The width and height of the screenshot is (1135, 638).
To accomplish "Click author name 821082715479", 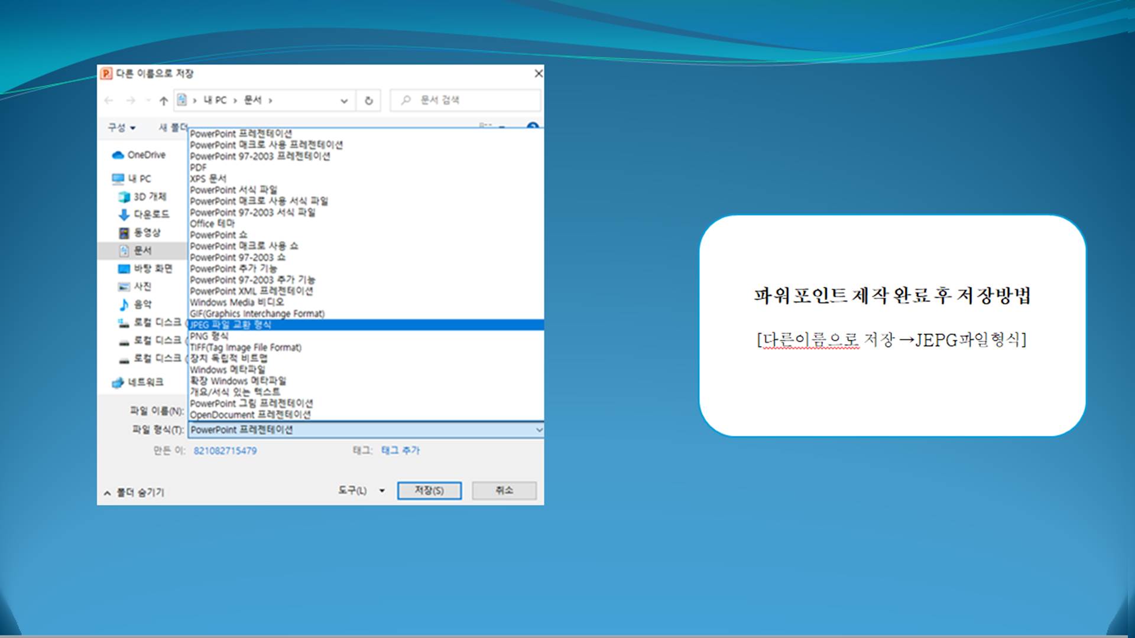I will [225, 451].
